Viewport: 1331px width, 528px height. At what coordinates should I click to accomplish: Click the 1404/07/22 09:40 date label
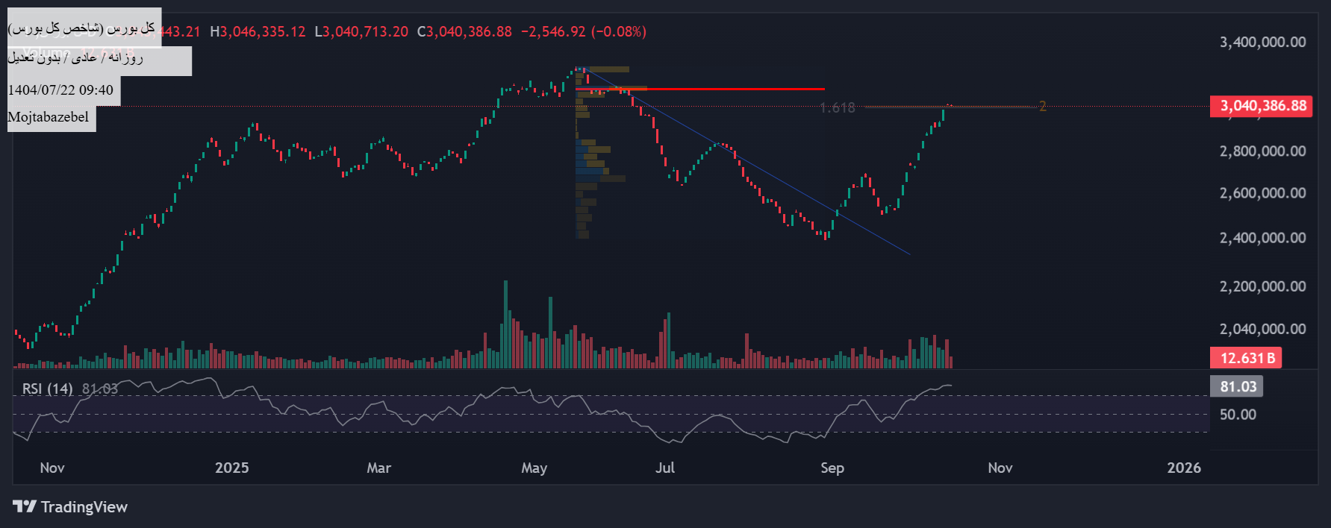point(60,90)
